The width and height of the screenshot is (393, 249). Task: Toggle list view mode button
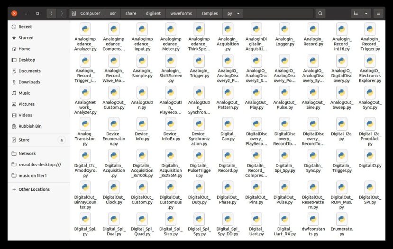click(356, 13)
